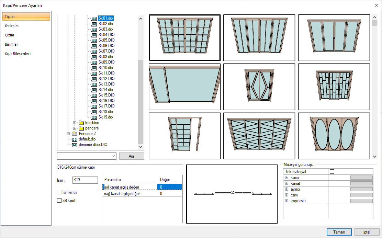The image size is (382, 238).
Task: Switch to the Yerleşim tab
Action: click(12, 26)
